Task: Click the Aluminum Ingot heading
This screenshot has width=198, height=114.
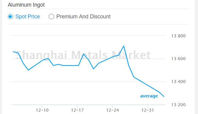Action: point(26,5)
